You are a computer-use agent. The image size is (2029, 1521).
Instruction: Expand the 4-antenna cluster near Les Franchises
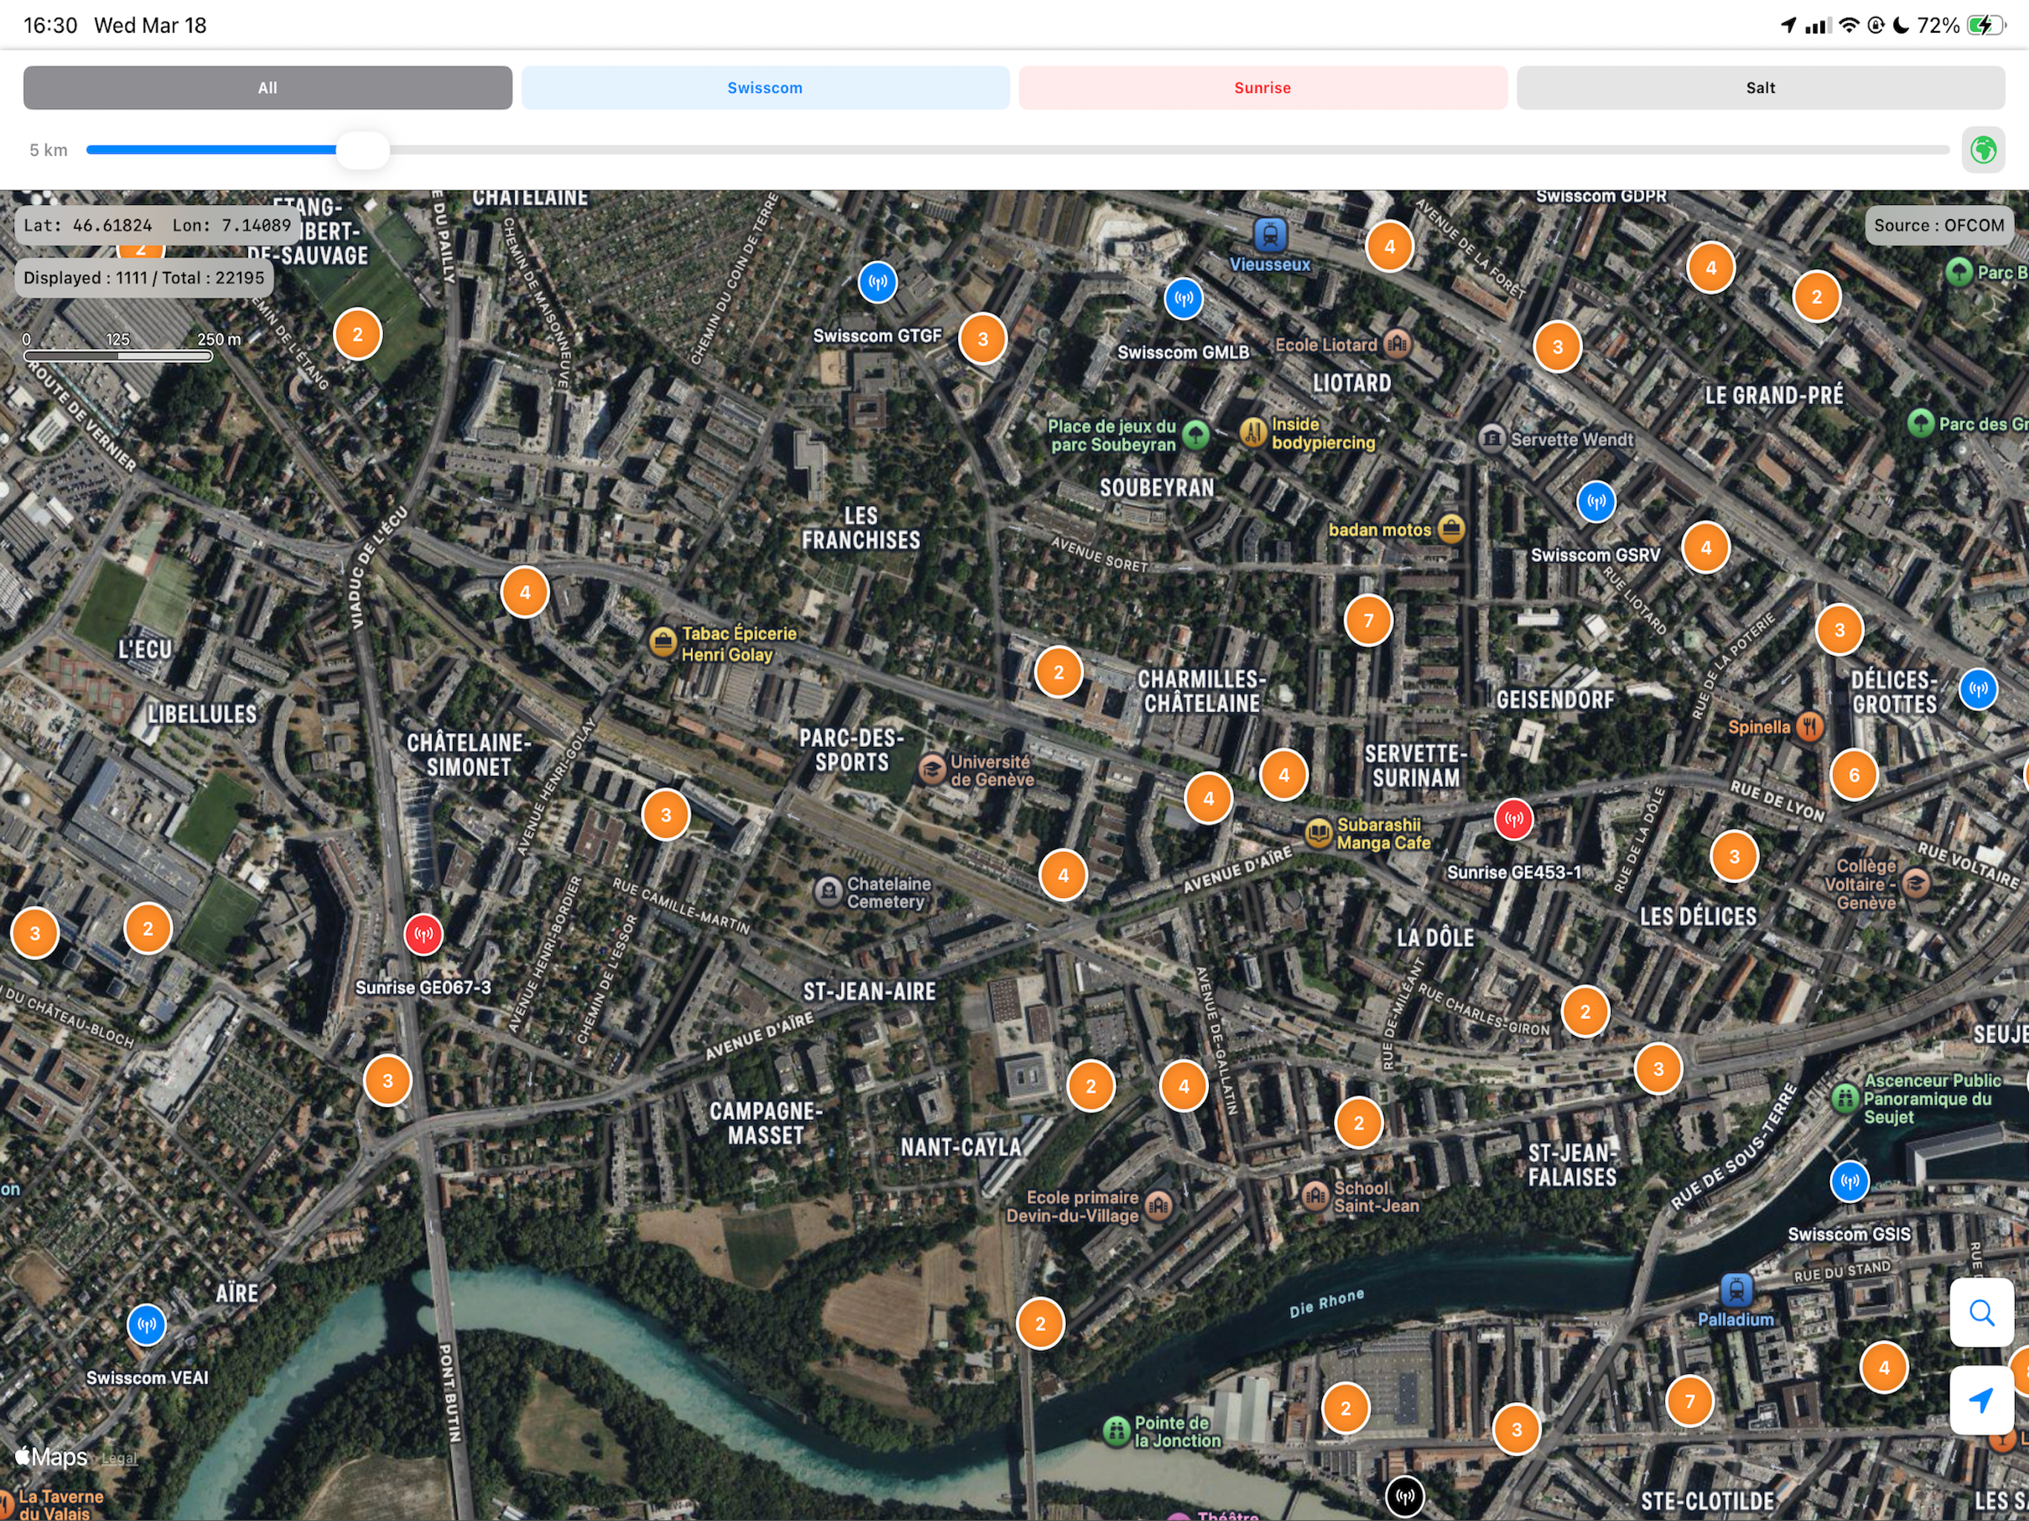[x=524, y=593]
